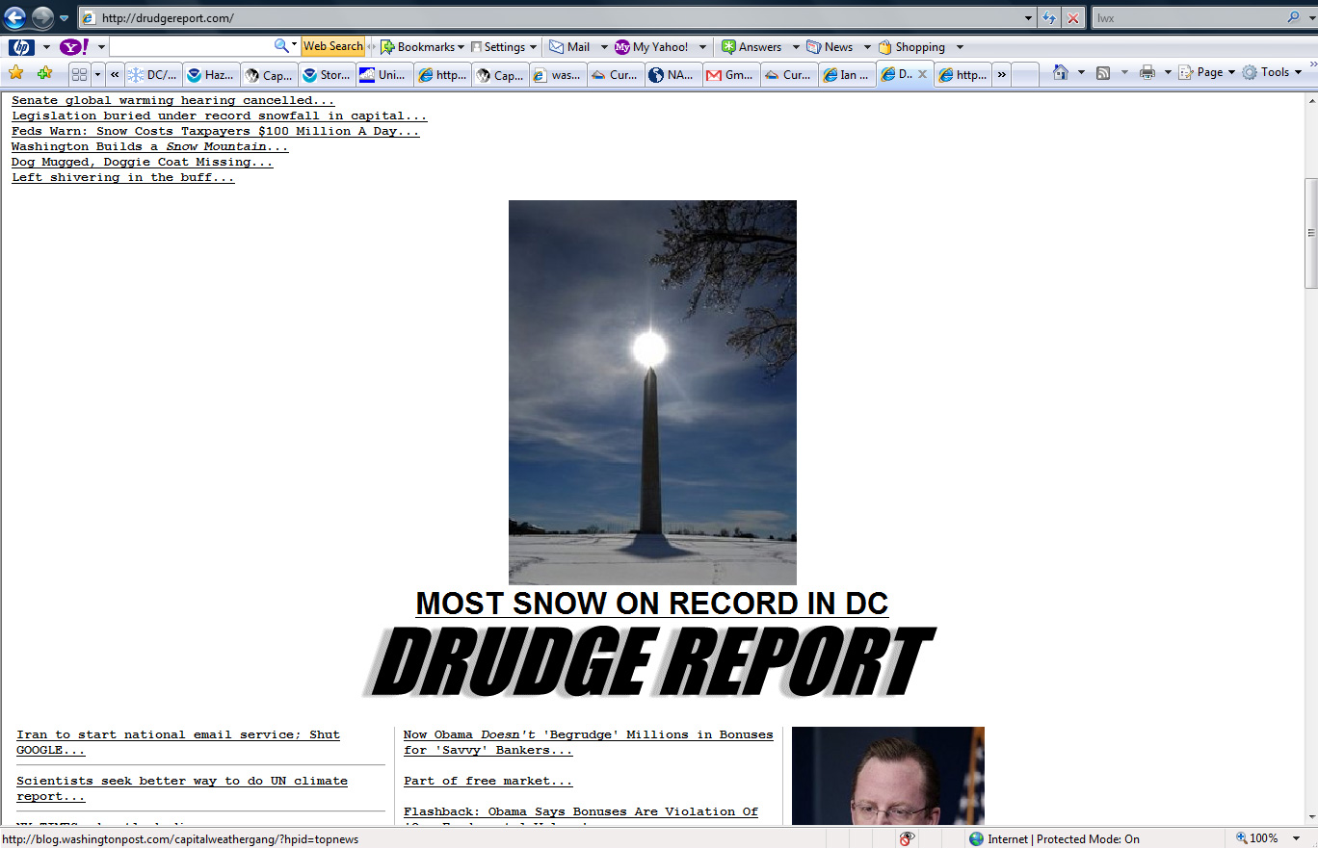Screen dimensions: 1318x849
Task: Click the Answers toolbar button
Action: (752, 46)
